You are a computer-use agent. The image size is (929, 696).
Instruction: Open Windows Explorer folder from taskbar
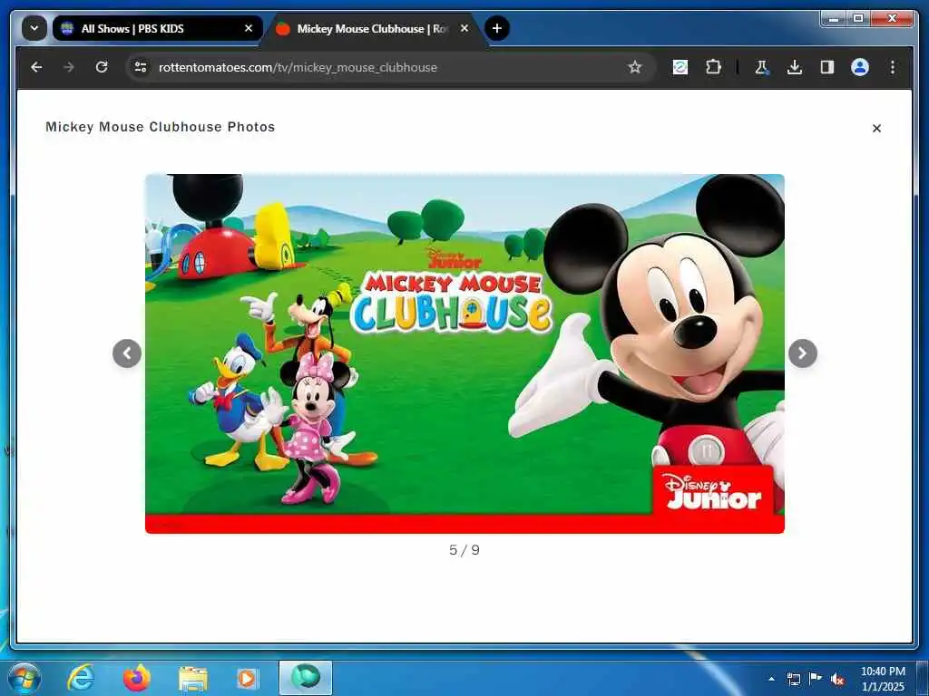[x=193, y=678]
